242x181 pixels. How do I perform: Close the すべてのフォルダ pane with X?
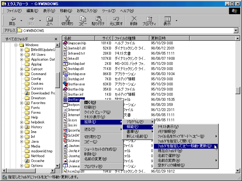point(56,39)
